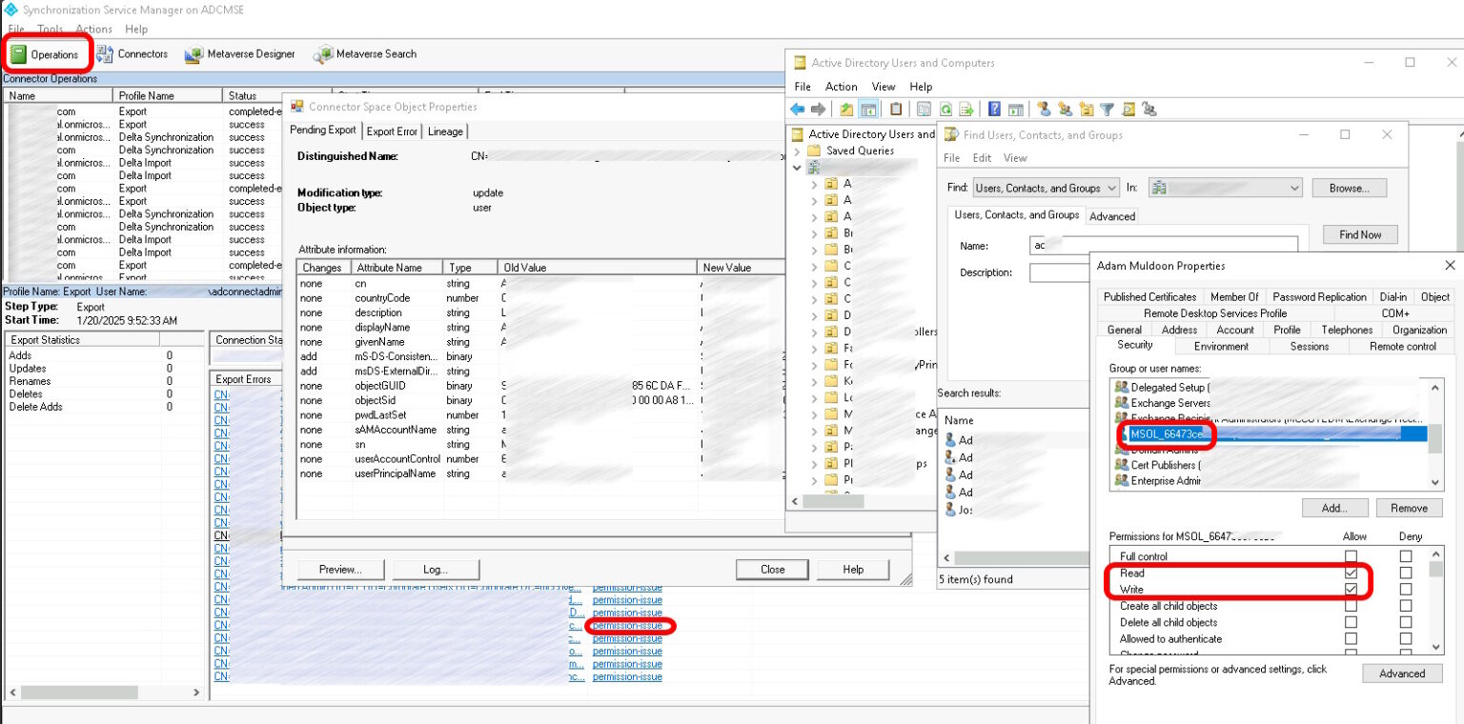Create a new user from the ADUC toolbar
This screenshot has width=1464, height=724.
[x=1046, y=109]
